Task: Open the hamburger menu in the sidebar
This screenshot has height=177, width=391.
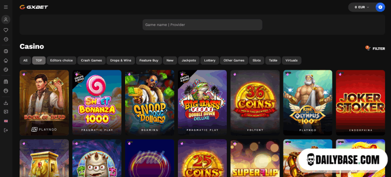Action: click(6, 7)
